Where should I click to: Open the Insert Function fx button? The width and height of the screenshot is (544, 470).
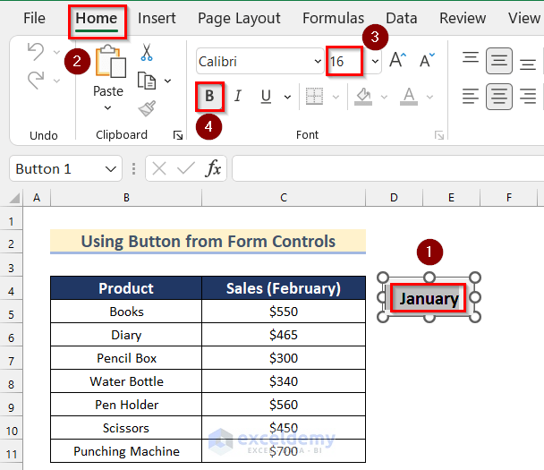tap(213, 168)
